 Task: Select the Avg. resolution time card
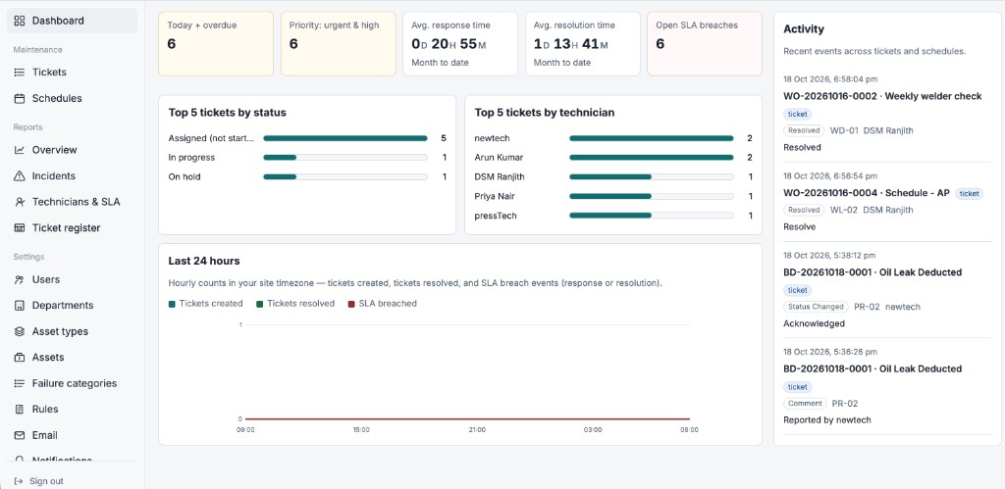click(583, 43)
